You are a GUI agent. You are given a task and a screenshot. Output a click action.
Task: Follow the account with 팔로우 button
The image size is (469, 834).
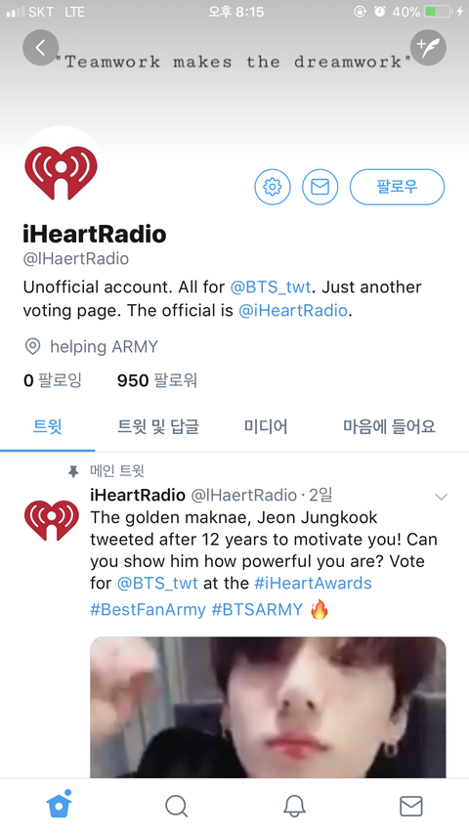(x=398, y=187)
